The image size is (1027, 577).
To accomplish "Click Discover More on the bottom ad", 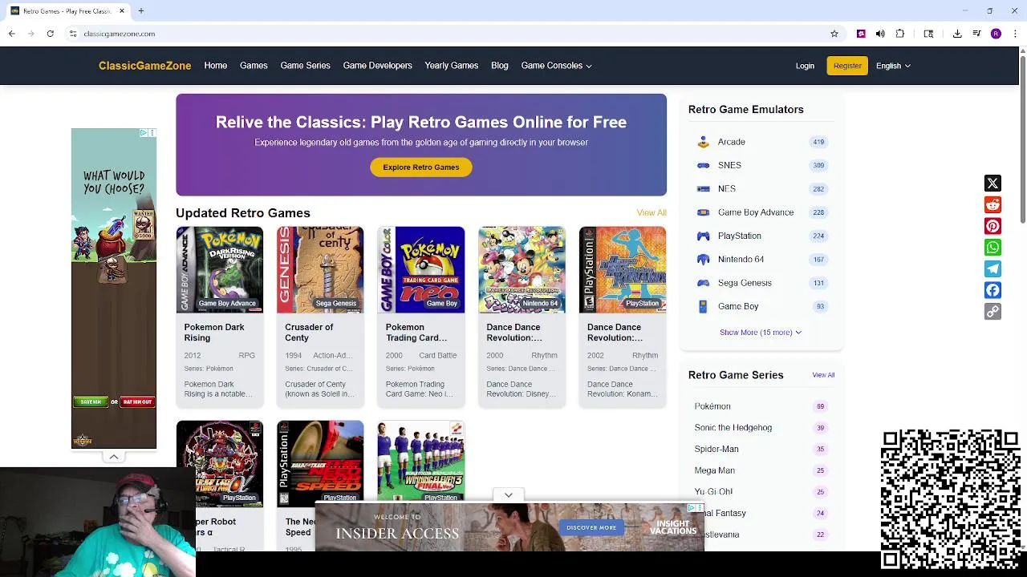I will [591, 527].
